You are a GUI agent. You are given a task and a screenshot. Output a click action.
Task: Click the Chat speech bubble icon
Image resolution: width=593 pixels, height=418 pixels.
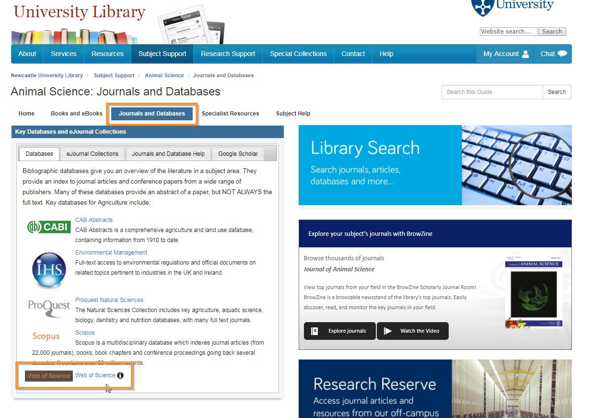click(562, 54)
